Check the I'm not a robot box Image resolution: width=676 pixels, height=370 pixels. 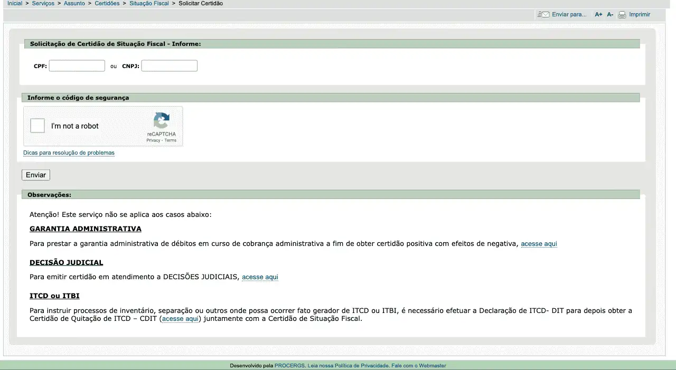tap(37, 126)
